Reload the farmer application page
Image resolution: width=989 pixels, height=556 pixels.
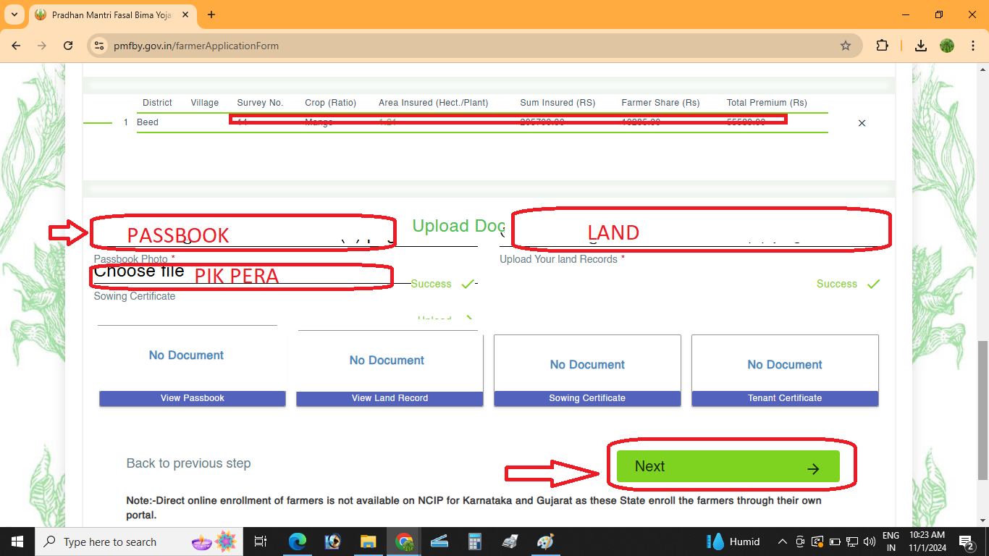tap(68, 45)
